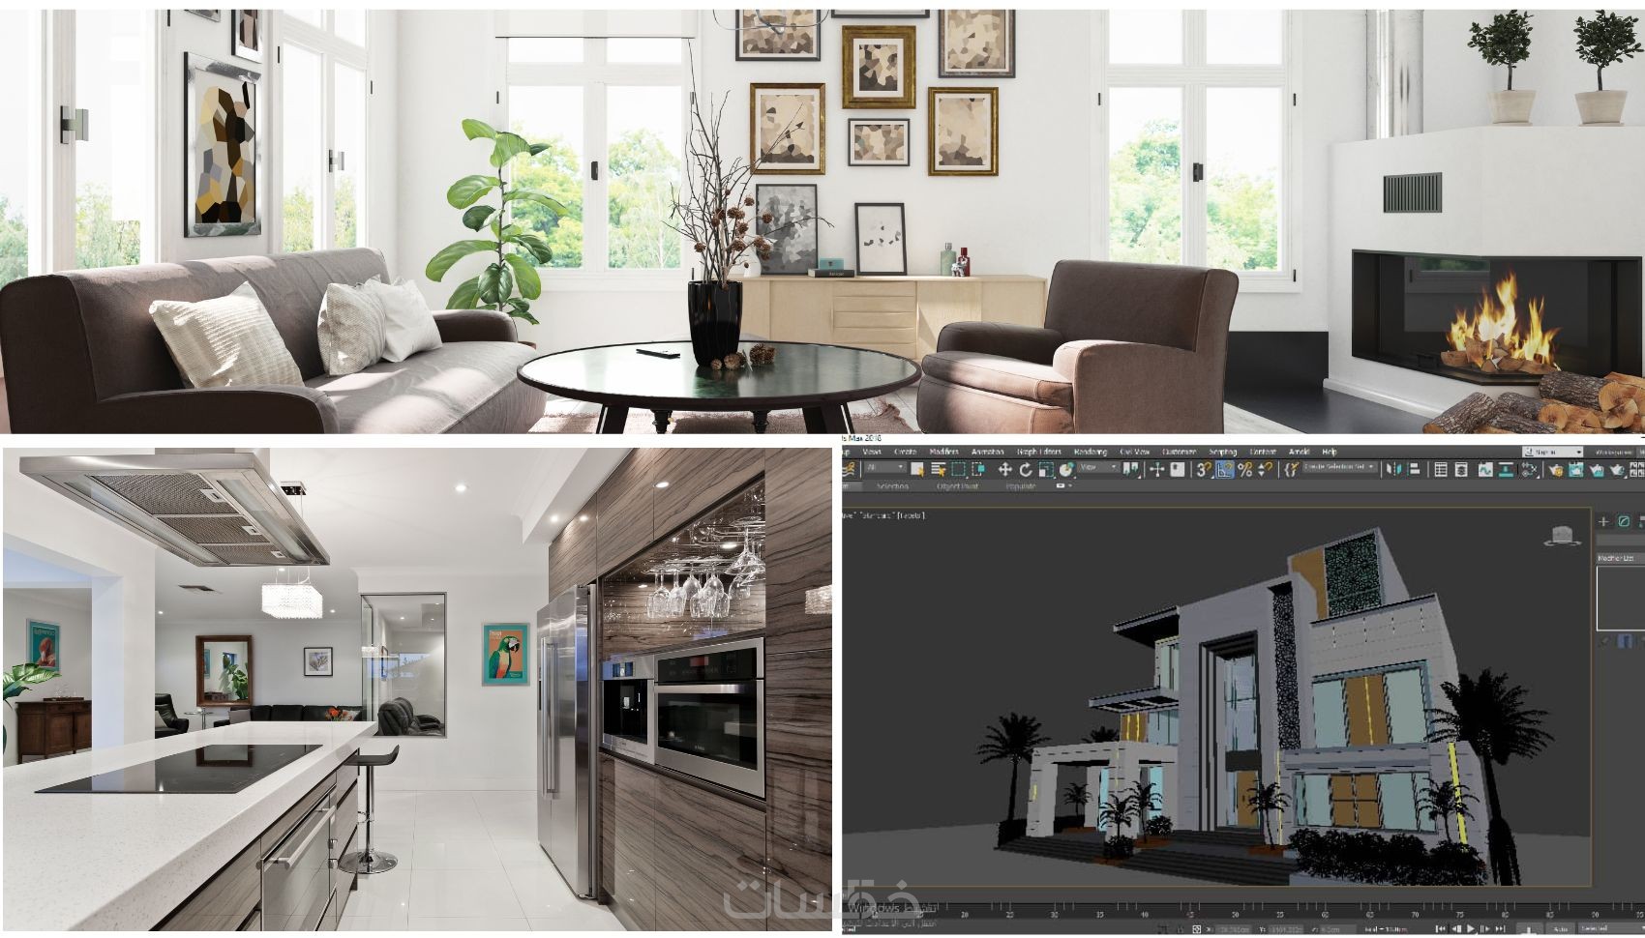Switch to the Selection ribbon tab
Image resolution: width=1645 pixels, height=938 pixels.
tap(891, 486)
